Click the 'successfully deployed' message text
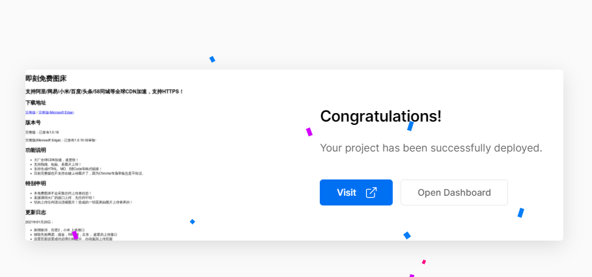Viewport: 592px width, 277px height. tap(430, 148)
